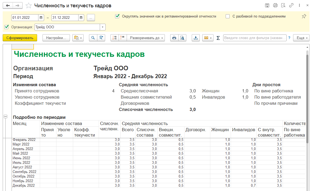Open the Настройки... button
Viewport: 313px width, 191px height.
56,38
